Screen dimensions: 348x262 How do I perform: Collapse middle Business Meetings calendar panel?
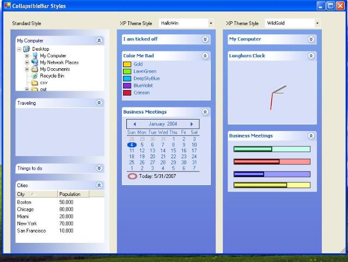[205, 112]
